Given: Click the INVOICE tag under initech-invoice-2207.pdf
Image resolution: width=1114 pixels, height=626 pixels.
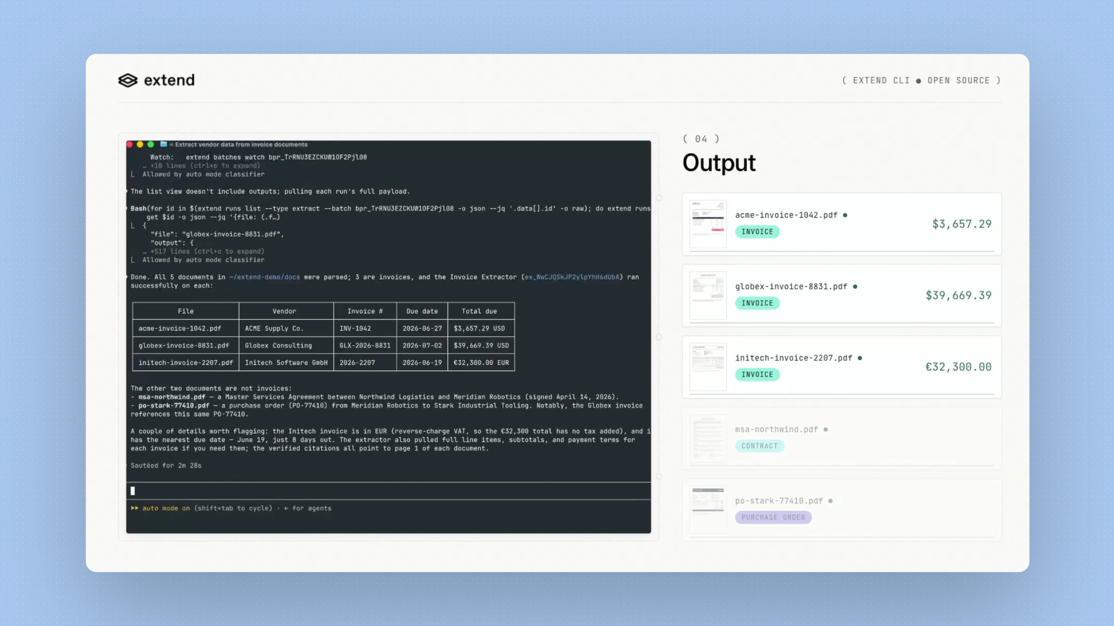Looking at the screenshot, I should [757, 375].
